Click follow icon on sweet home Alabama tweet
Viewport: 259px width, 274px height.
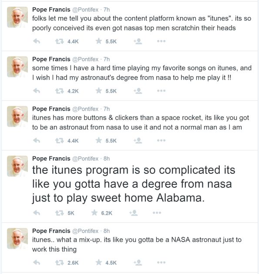[134, 213]
